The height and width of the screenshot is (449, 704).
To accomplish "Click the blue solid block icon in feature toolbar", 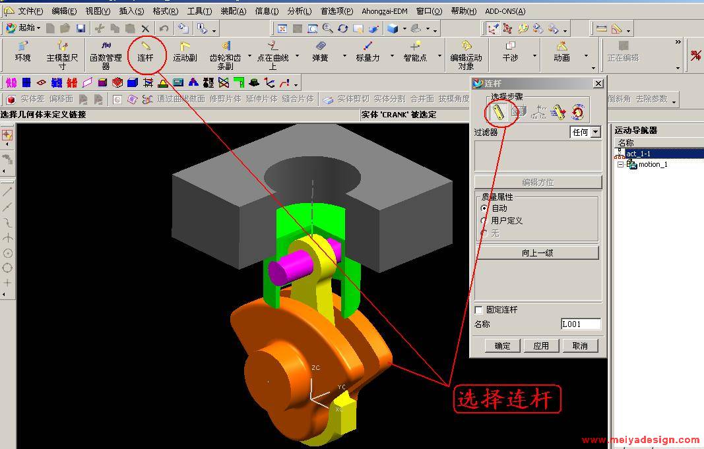I will click(x=133, y=82).
